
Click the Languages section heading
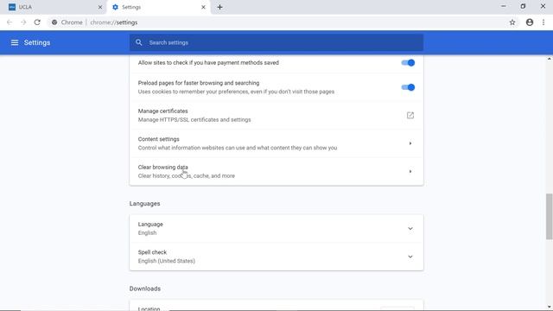[144, 204]
